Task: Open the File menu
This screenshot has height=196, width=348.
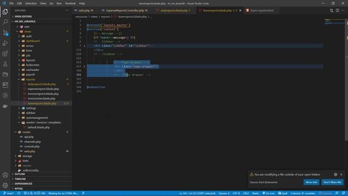Action: pyautogui.click(x=11, y=3)
